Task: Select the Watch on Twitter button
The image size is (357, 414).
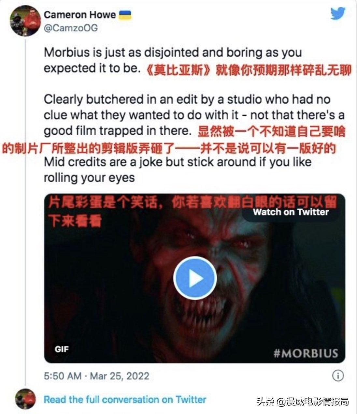Action: coord(291,212)
